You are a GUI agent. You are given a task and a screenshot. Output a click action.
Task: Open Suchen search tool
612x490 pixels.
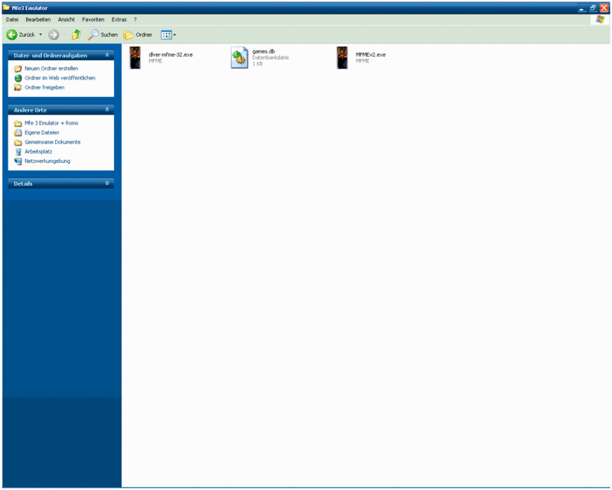click(103, 34)
